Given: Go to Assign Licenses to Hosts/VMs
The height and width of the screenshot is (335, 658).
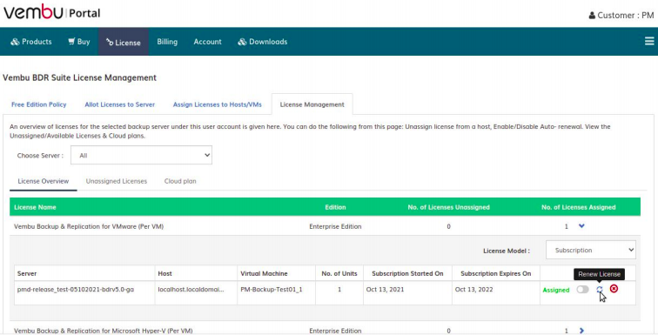Looking at the screenshot, I should tap(218, 104).
